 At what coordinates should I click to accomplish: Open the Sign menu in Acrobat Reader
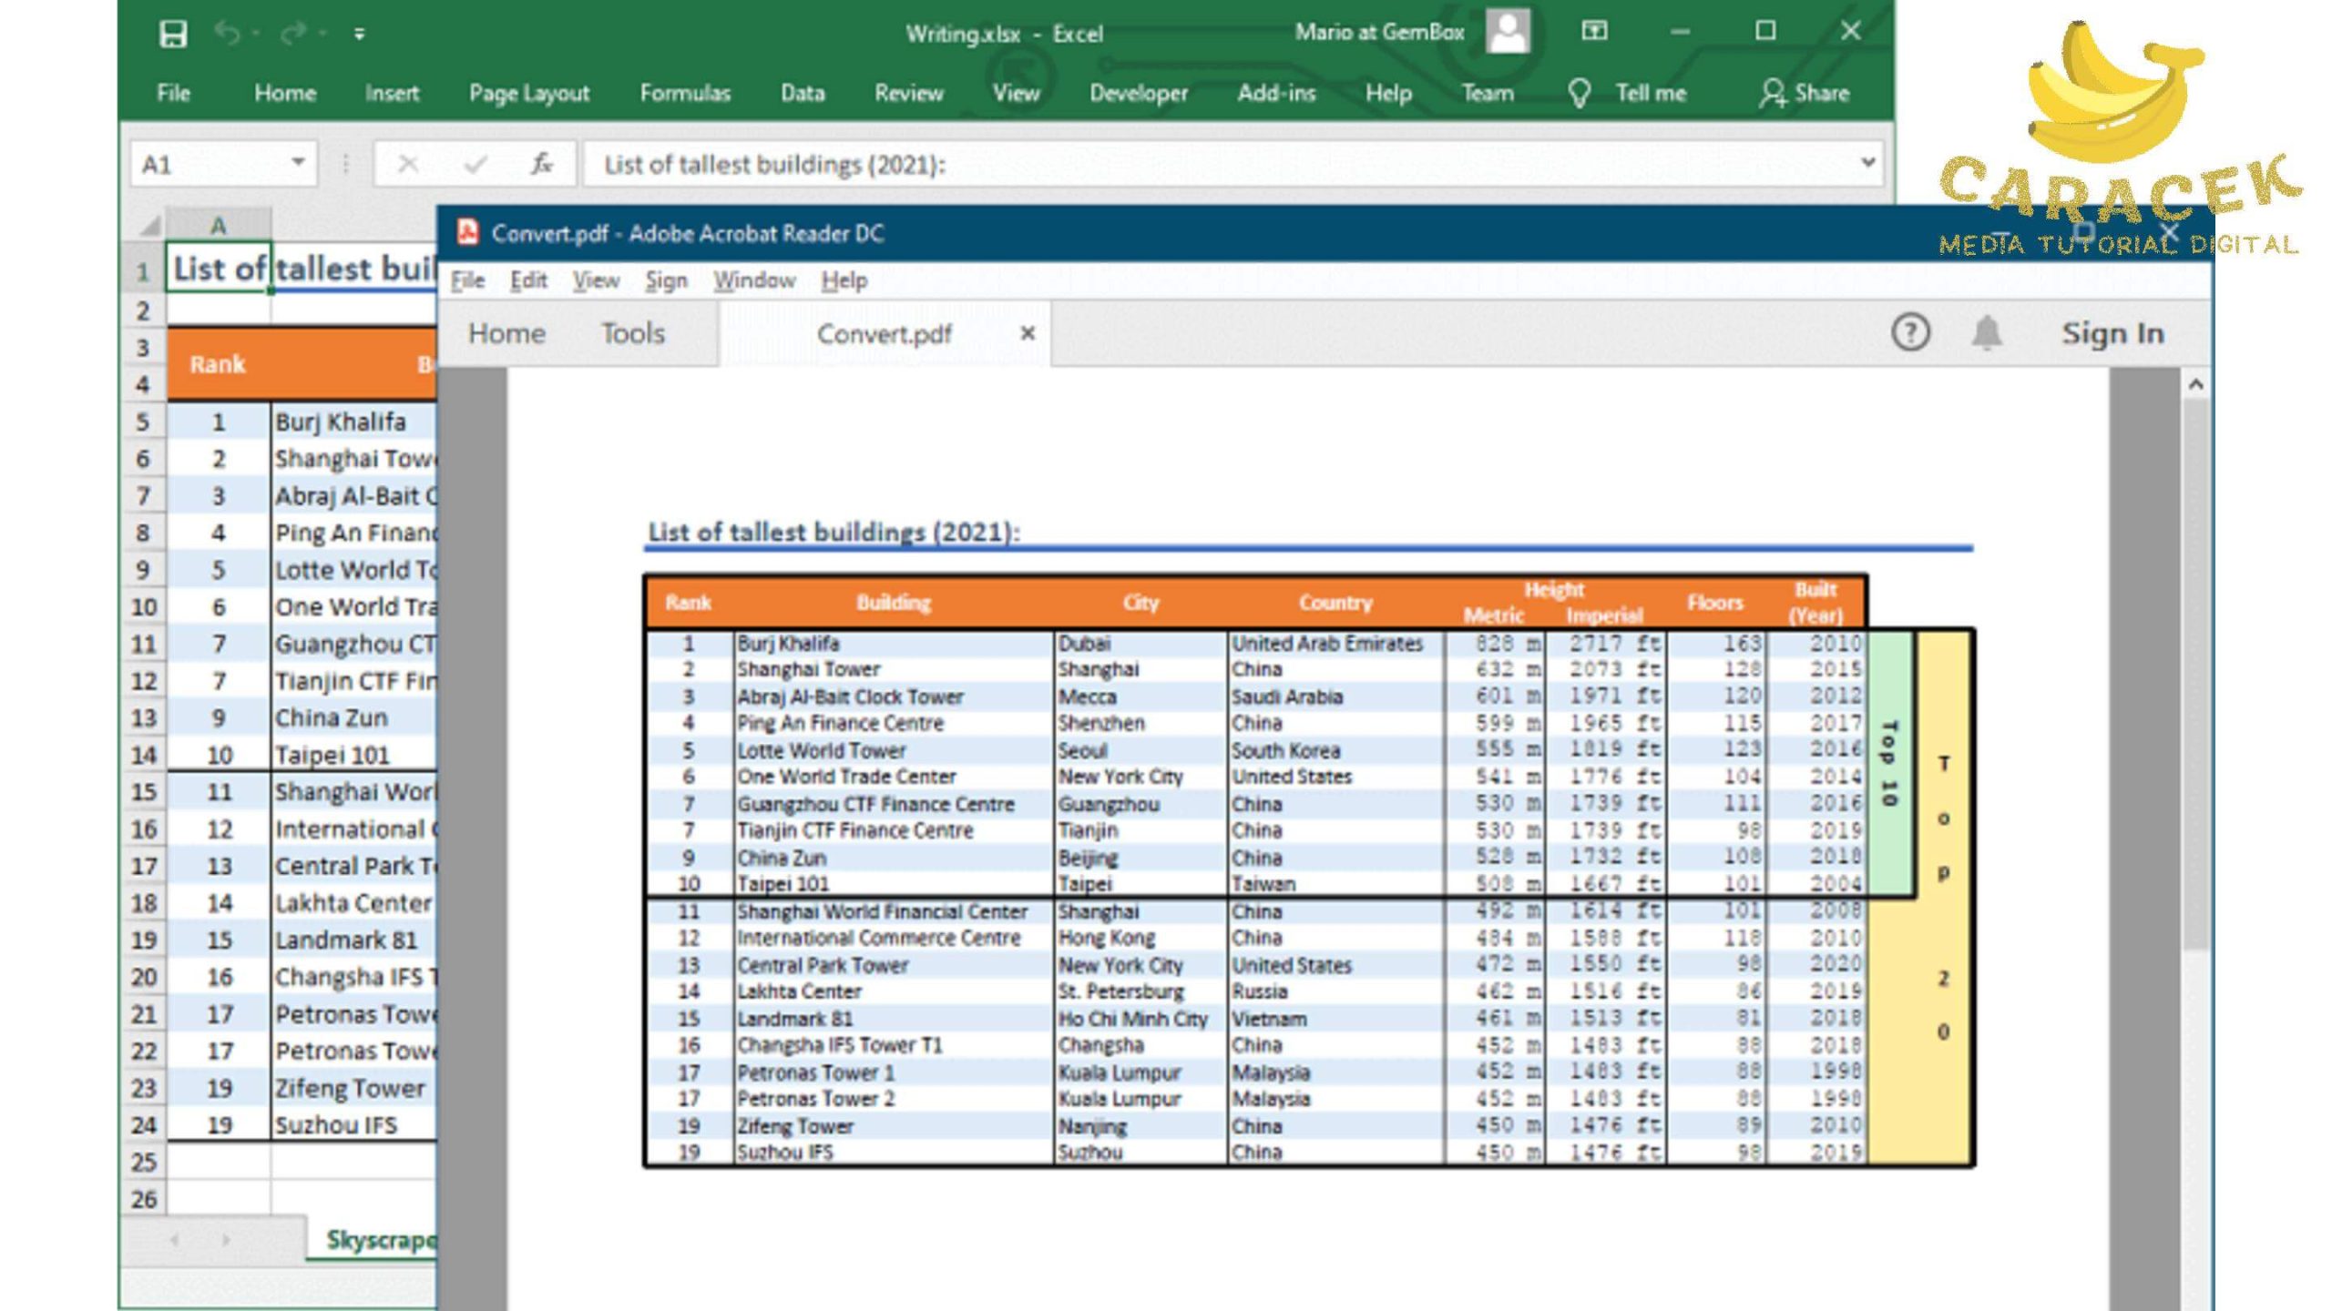(x=666, y=280)
